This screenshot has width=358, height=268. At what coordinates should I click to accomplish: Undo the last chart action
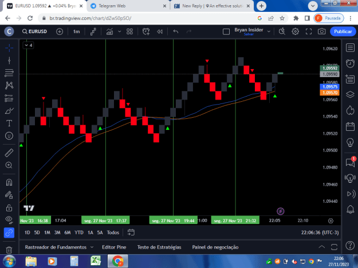coord(176,31)
